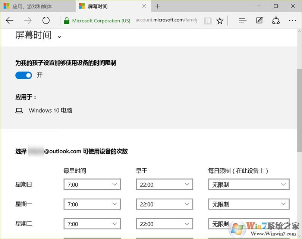Select the 屏幕时间 browser tab
302x239 pixels.
108,6
